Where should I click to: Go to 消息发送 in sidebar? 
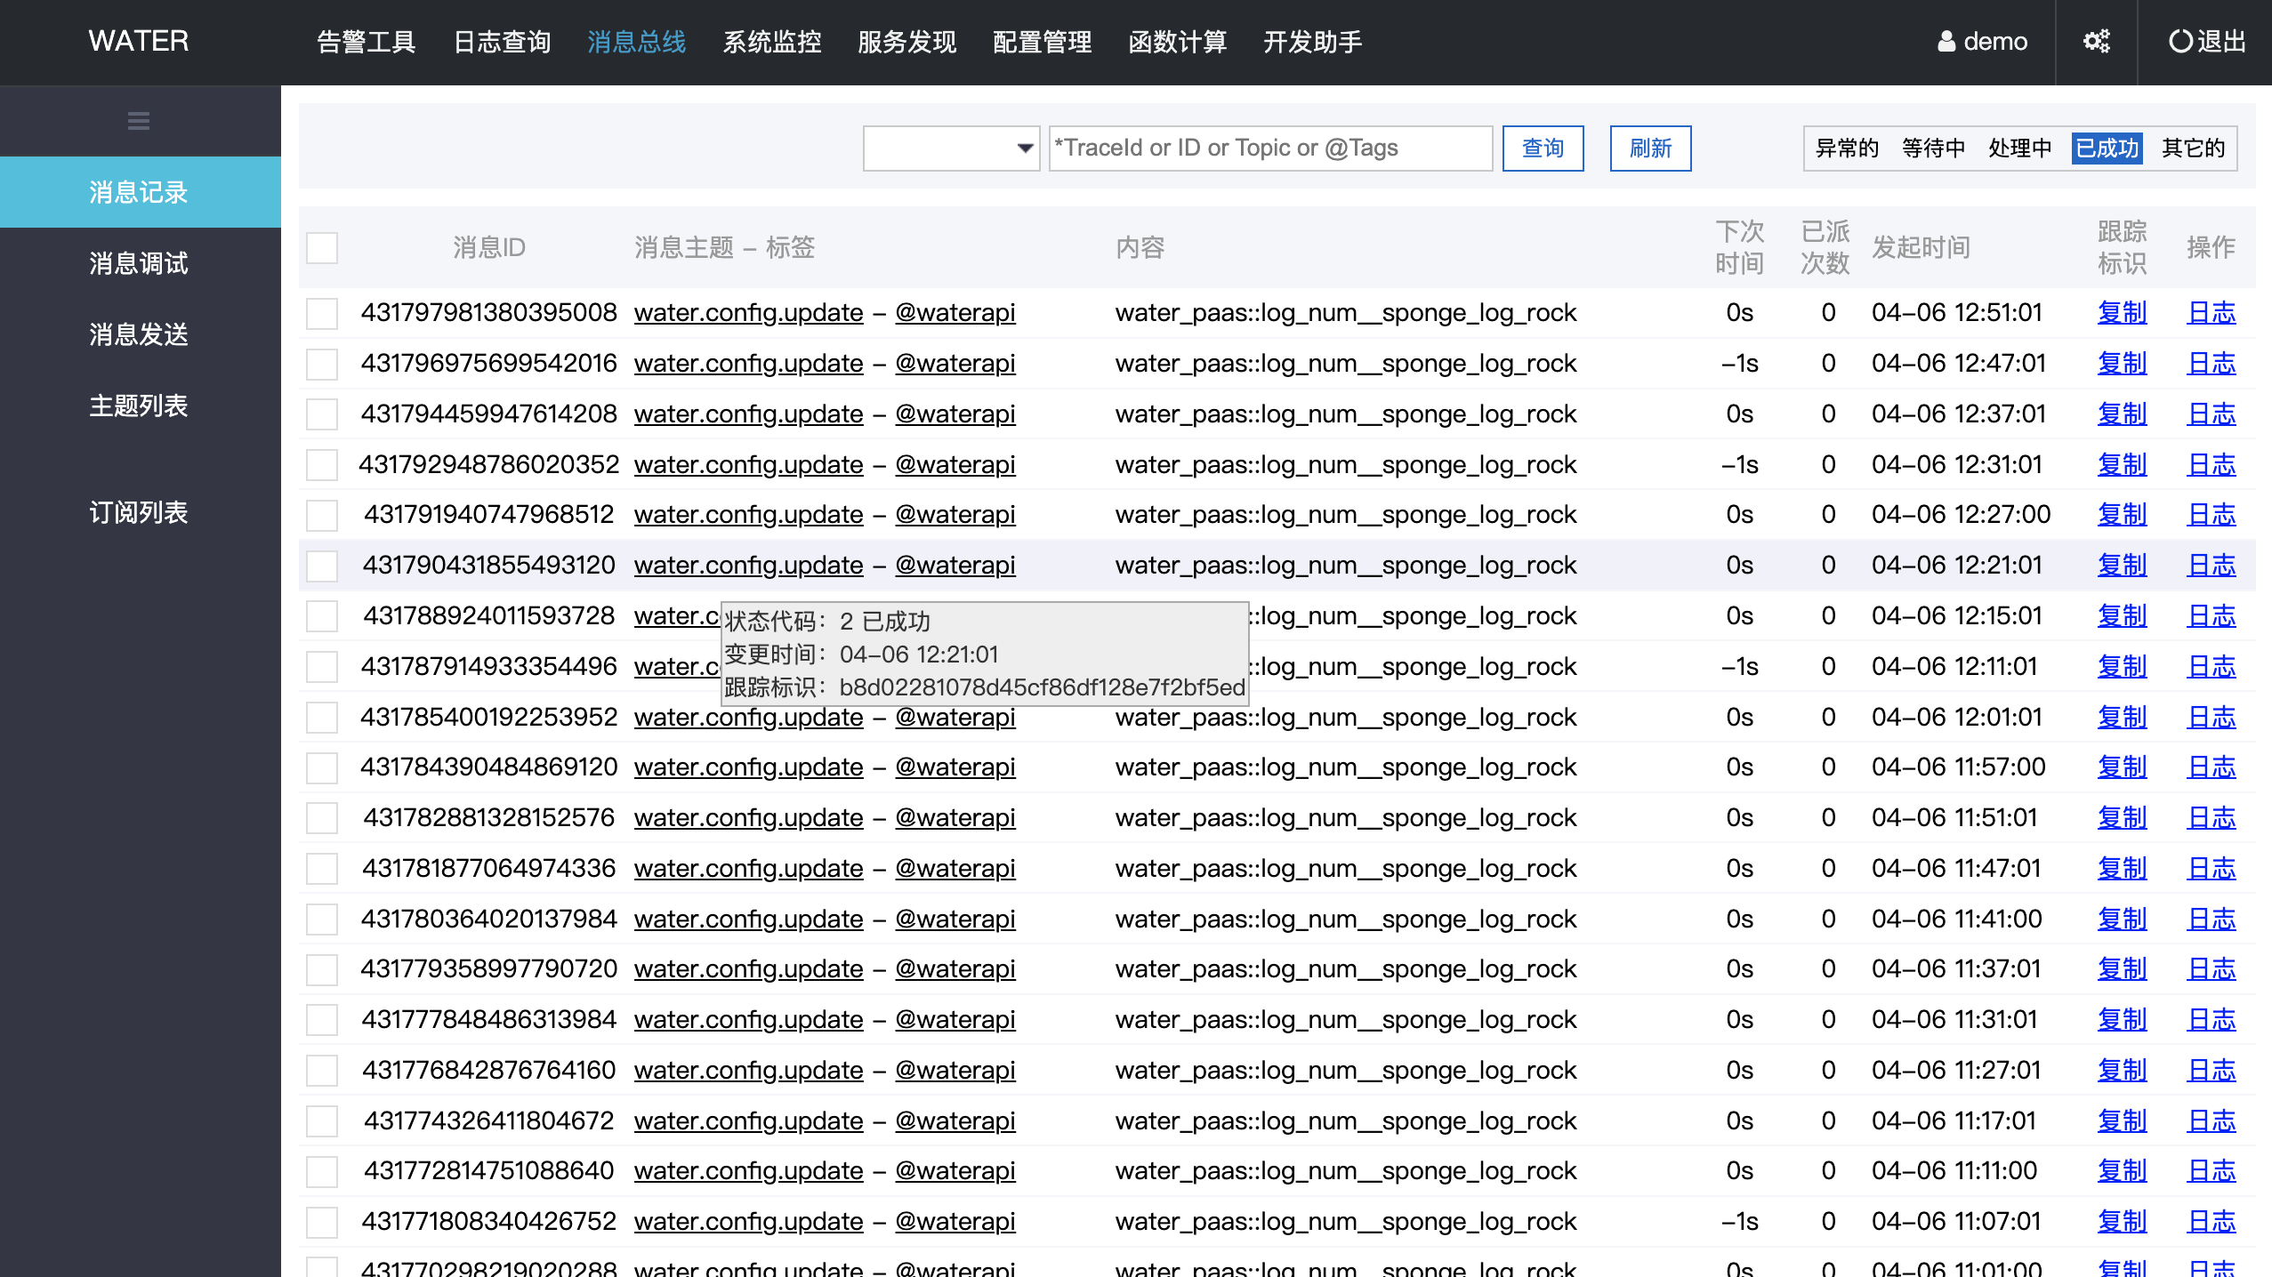(141, 334)
